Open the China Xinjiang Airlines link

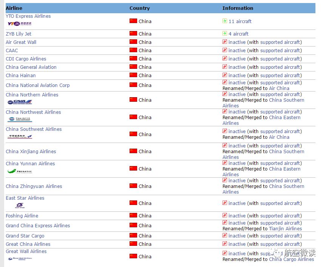pos(31,151)
